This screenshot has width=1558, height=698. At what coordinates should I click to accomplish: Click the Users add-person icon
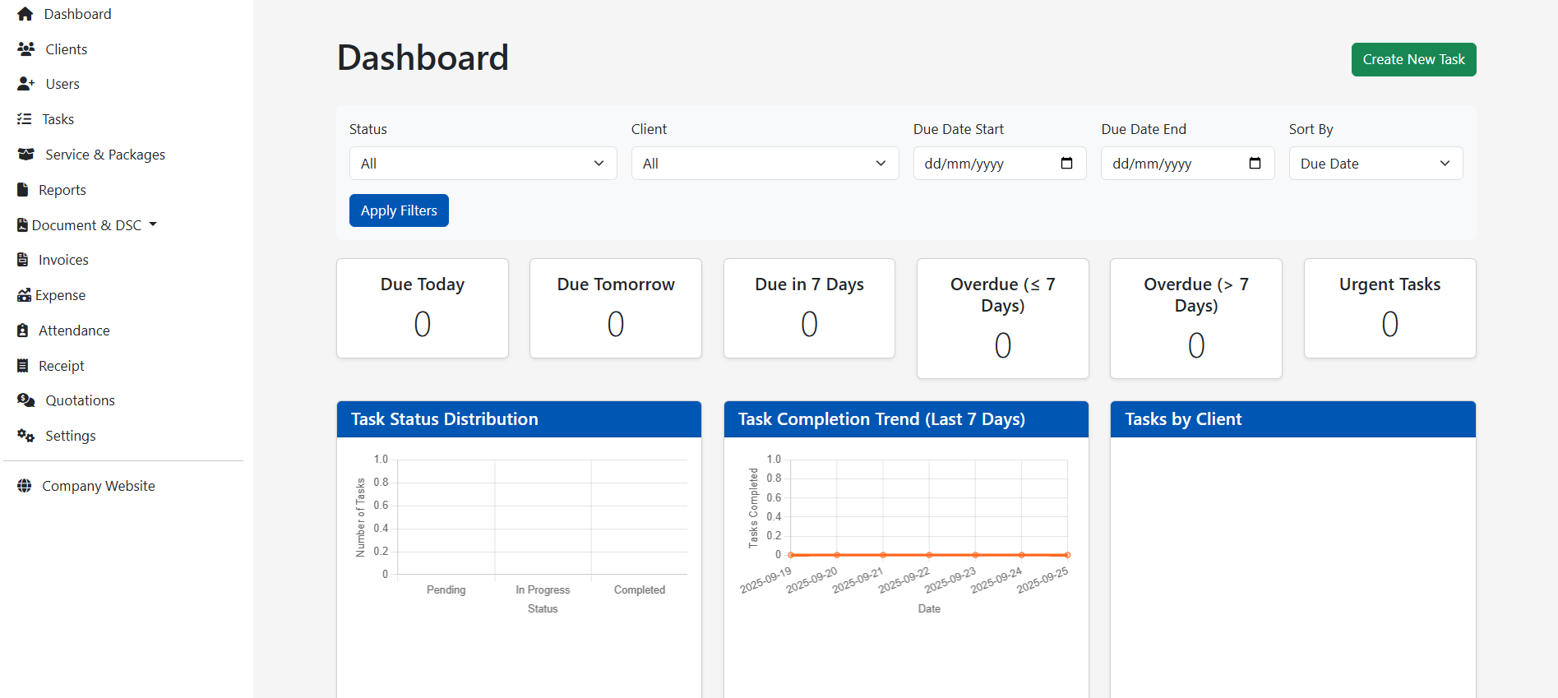pos(26,84)
